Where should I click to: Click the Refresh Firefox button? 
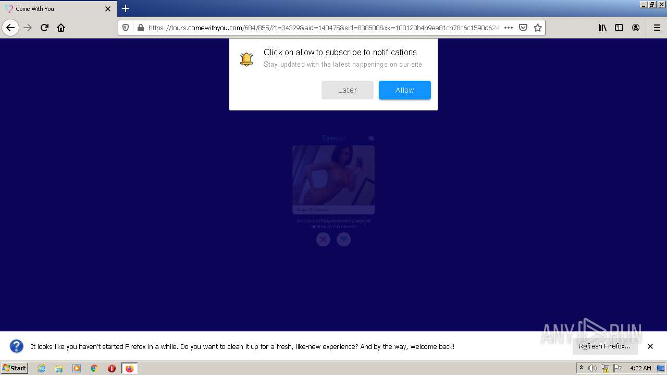604,346
